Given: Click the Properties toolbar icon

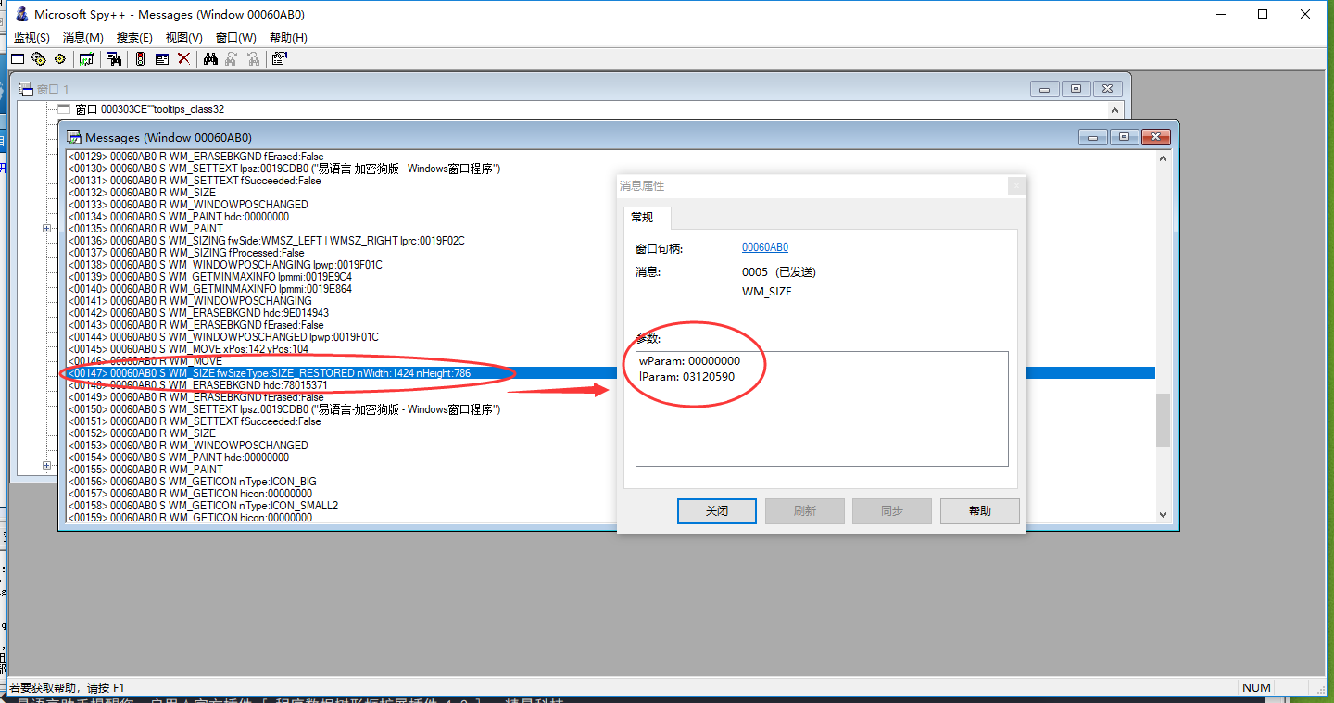Looking at the screenshot, I should click(x=279, y=59).
